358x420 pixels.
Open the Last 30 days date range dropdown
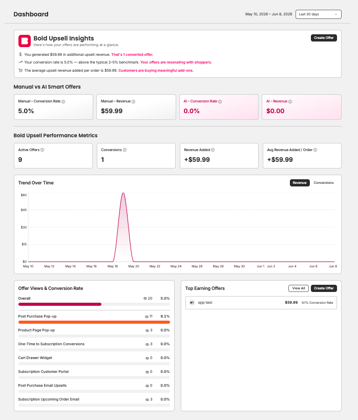pyautogui.click(x=319, y=14)
